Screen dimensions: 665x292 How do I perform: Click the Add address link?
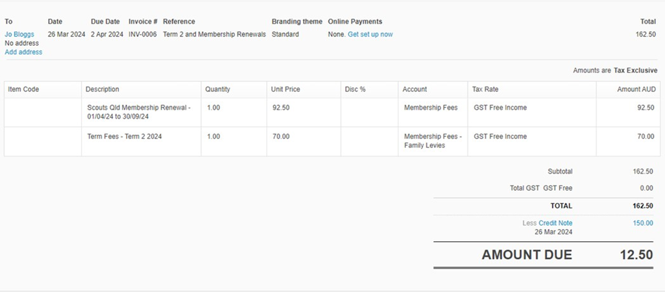(23, 52)
